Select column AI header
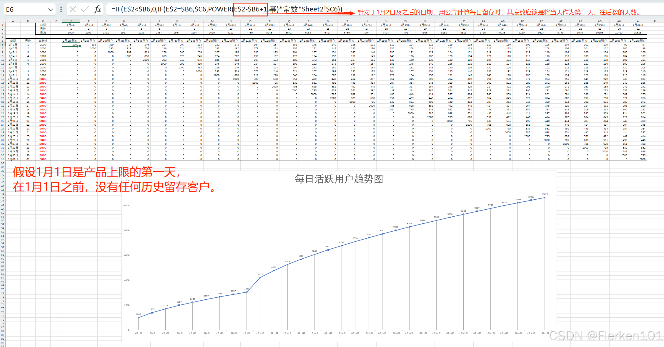 638,21
